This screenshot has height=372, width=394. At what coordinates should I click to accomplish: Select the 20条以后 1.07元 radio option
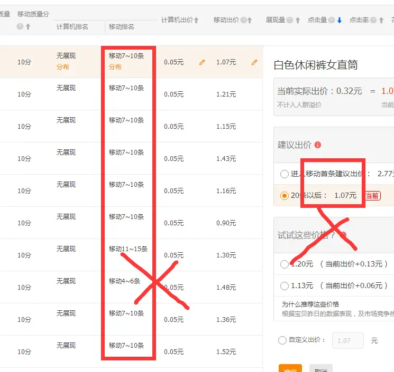pyautogui.click(x=285, y=196)
